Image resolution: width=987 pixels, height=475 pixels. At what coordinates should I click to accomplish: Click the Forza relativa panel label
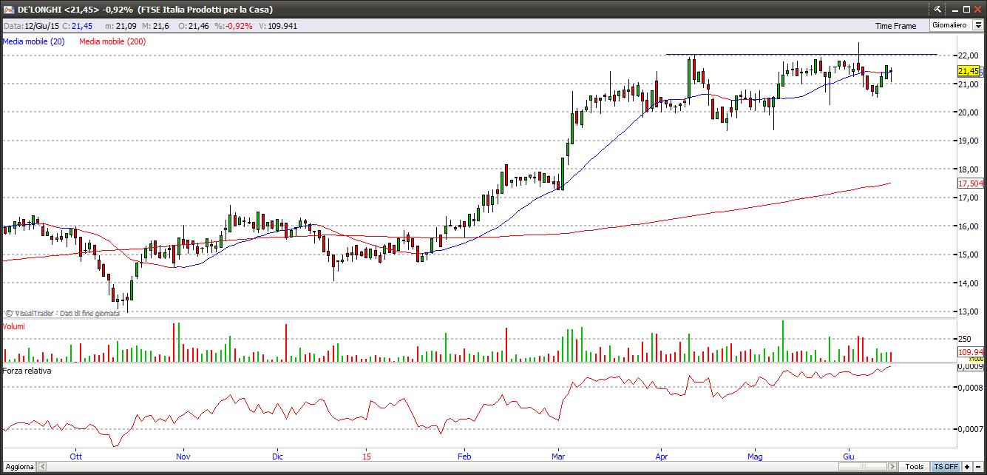click(27, 371)
